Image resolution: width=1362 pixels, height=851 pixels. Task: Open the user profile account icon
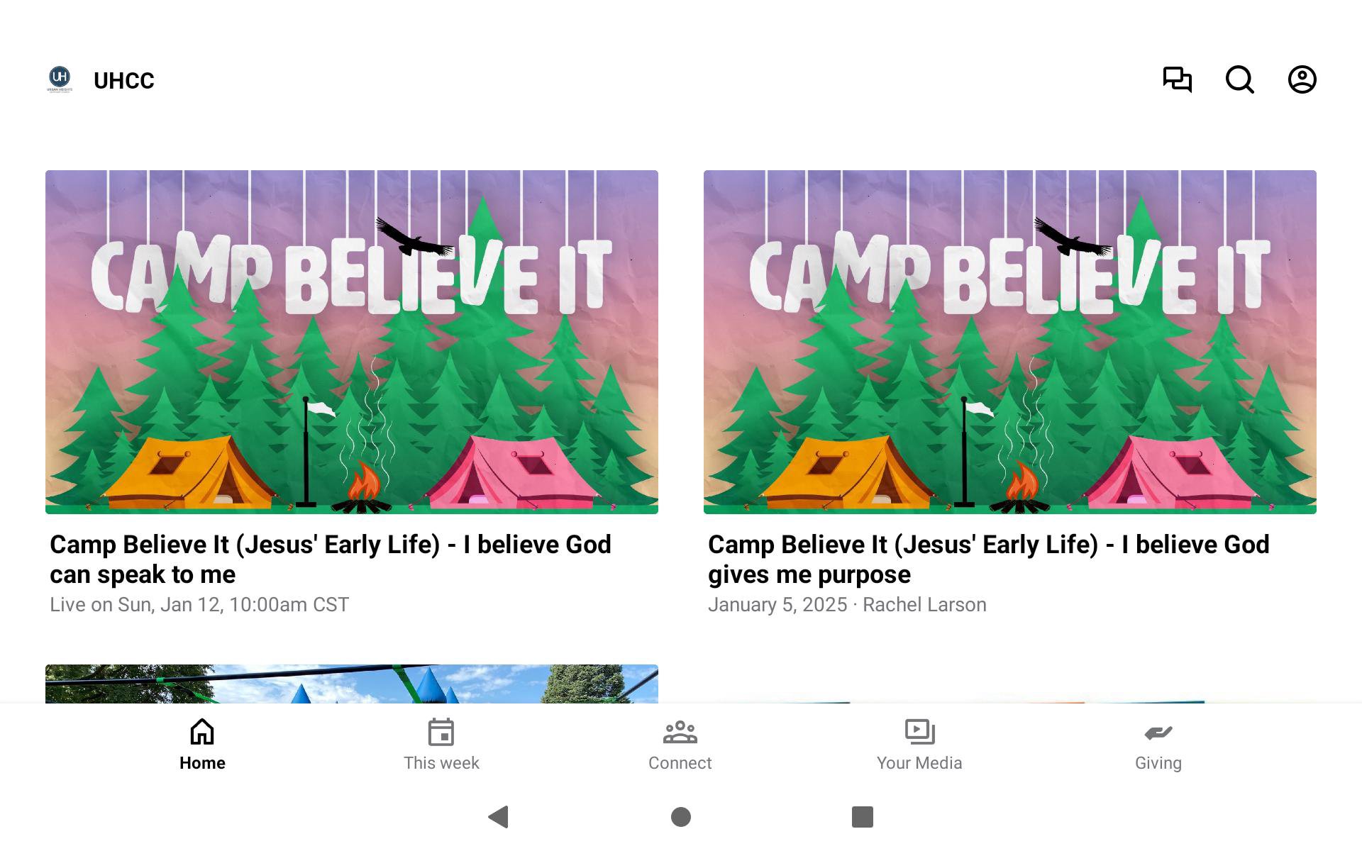point(1302,79)
